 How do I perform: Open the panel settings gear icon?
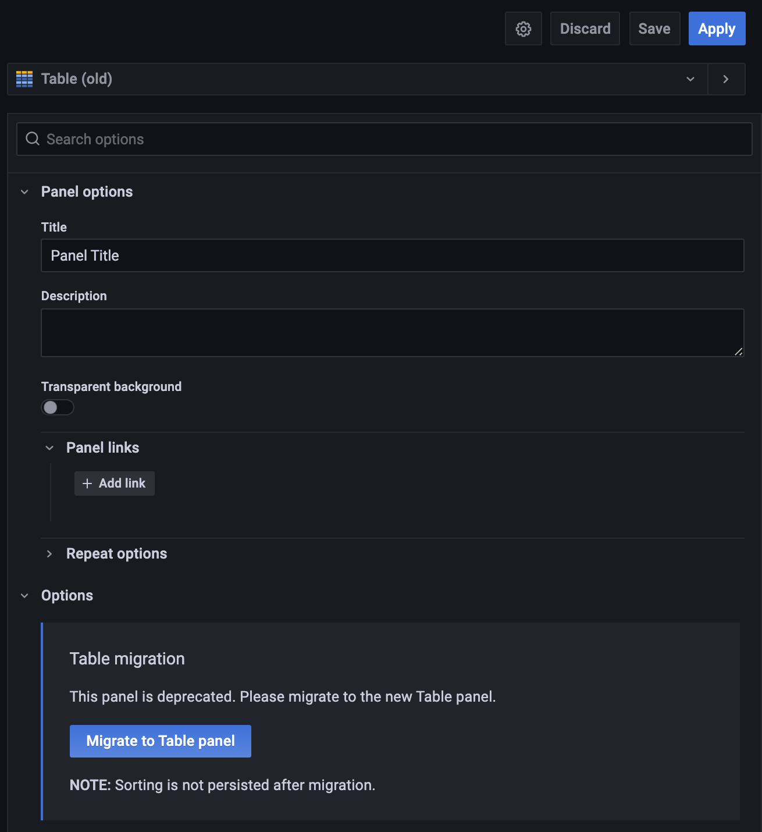pyautogui.click(x=523, y=28)
